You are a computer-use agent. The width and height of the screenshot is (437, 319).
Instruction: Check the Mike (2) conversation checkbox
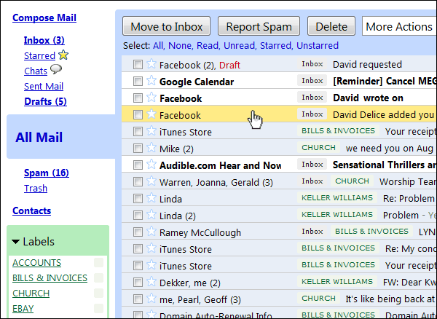138,149
